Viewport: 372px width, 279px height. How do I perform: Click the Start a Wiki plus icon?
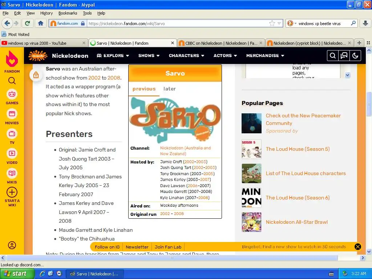tap(12, 192)
